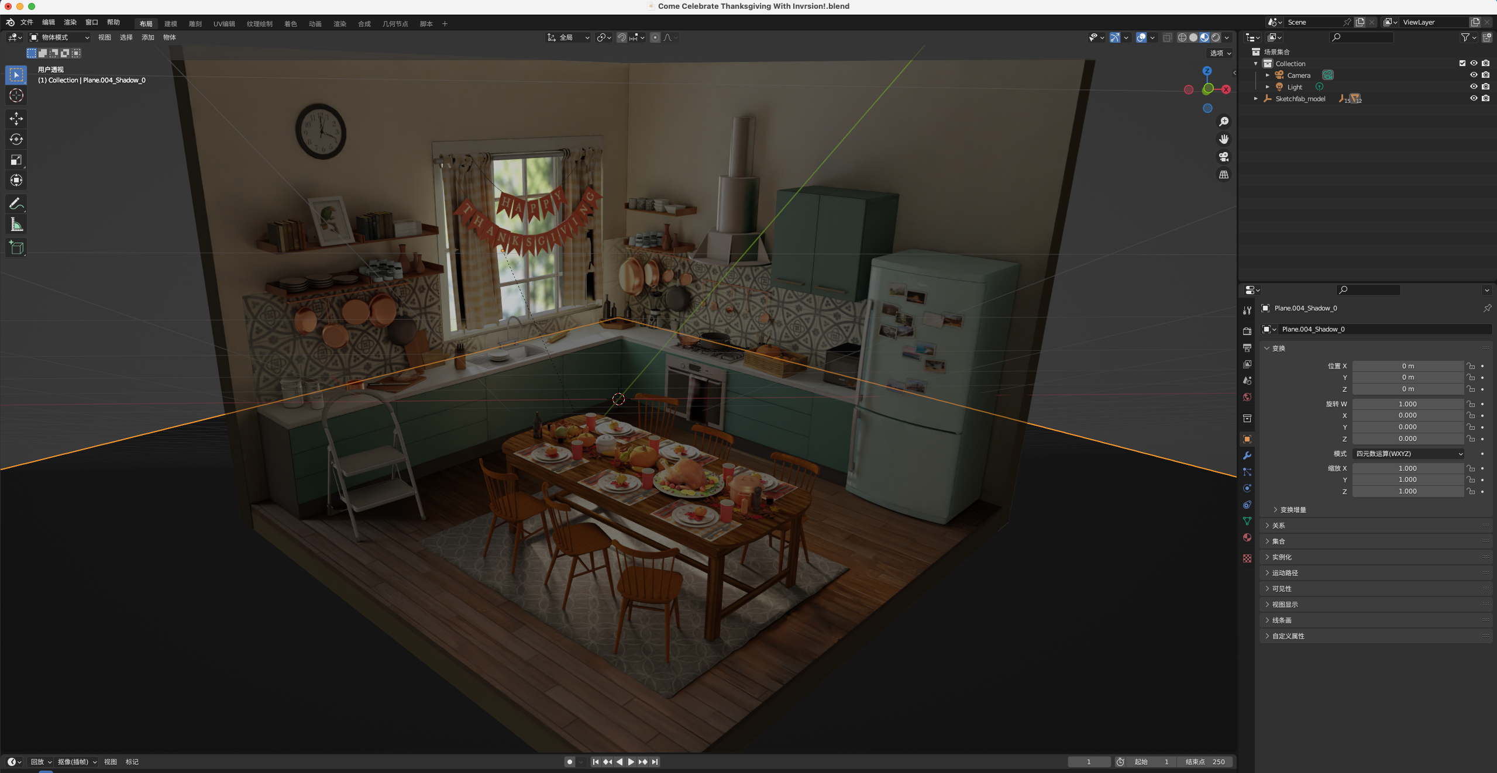Click the red X axis gizmo ball
Viewport: 1497px width, 773px height.
point(1226,89)
